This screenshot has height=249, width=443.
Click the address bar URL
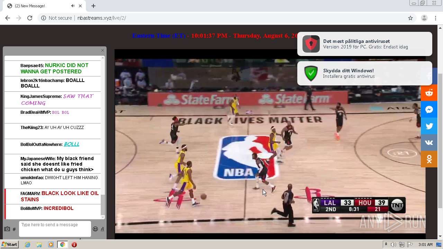click(x=101, y=18)
